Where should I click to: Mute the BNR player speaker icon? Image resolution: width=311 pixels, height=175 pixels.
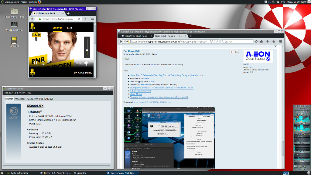click(86, 63)
